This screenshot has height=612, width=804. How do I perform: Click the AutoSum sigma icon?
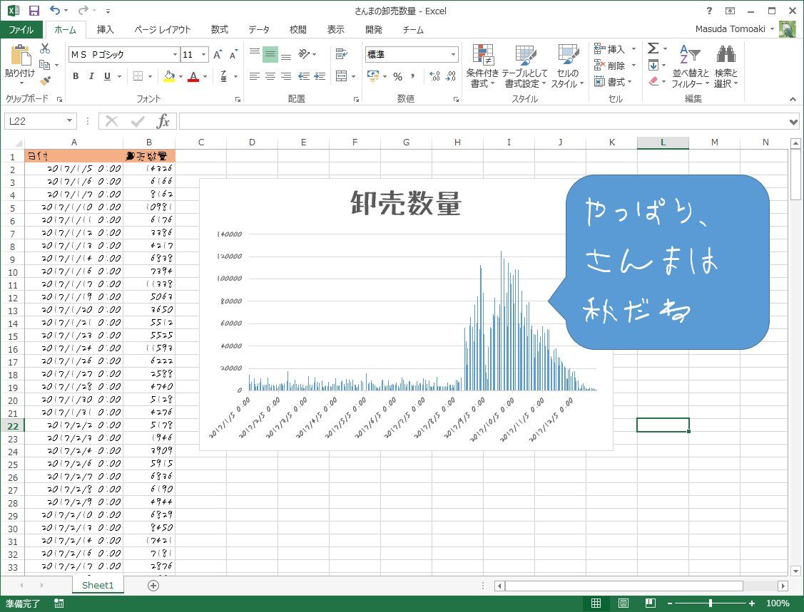coord(653,48)
